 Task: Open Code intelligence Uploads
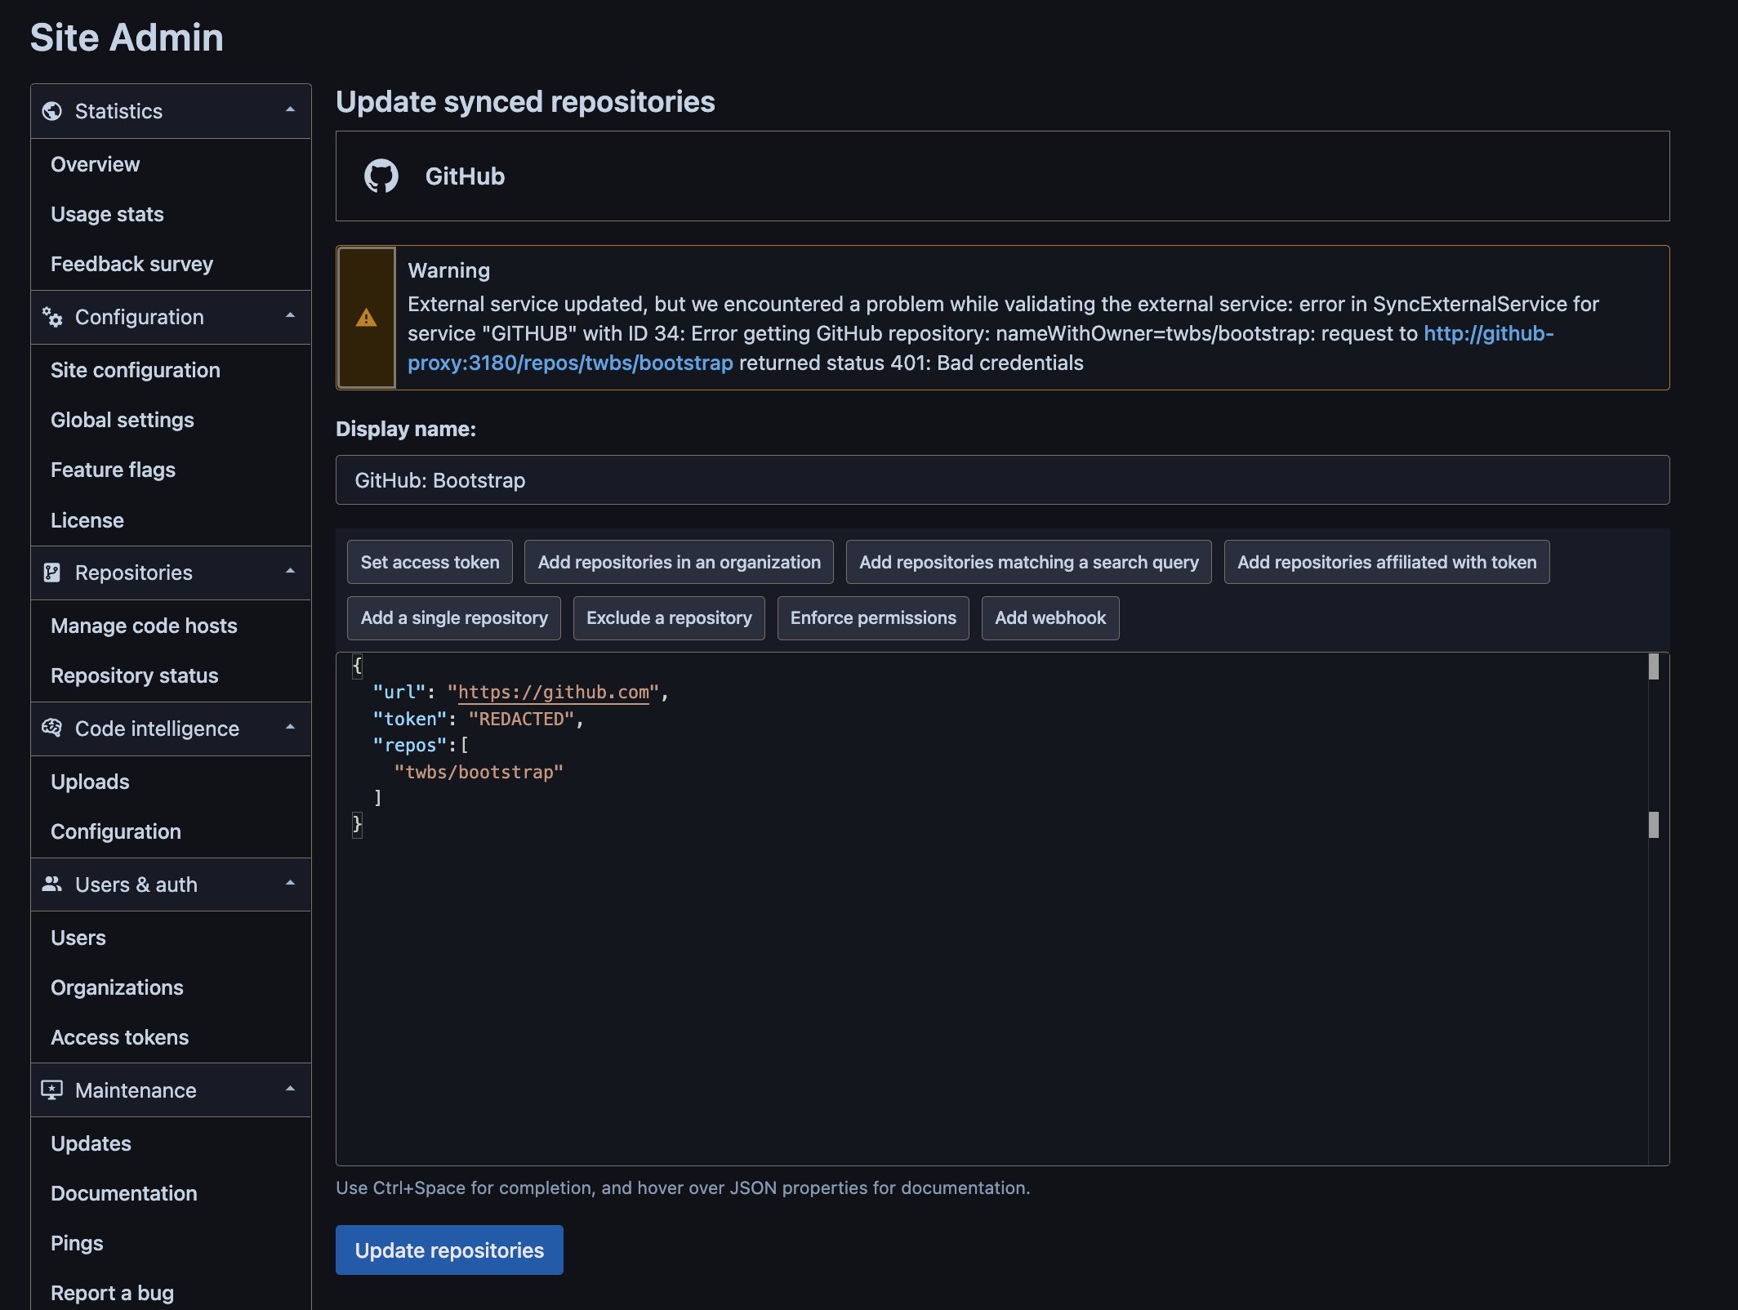tap(90, 782)
